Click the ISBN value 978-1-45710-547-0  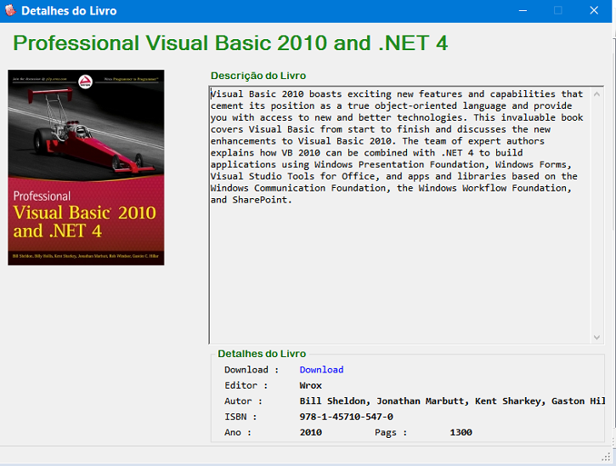coord(346,417)
